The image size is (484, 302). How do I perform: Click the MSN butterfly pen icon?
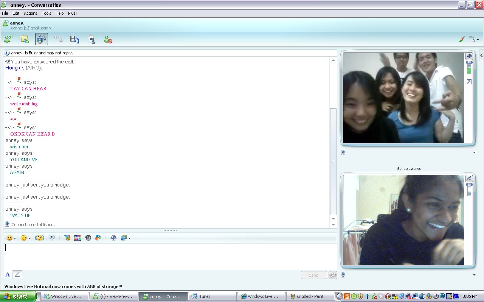tap(67, 238)
